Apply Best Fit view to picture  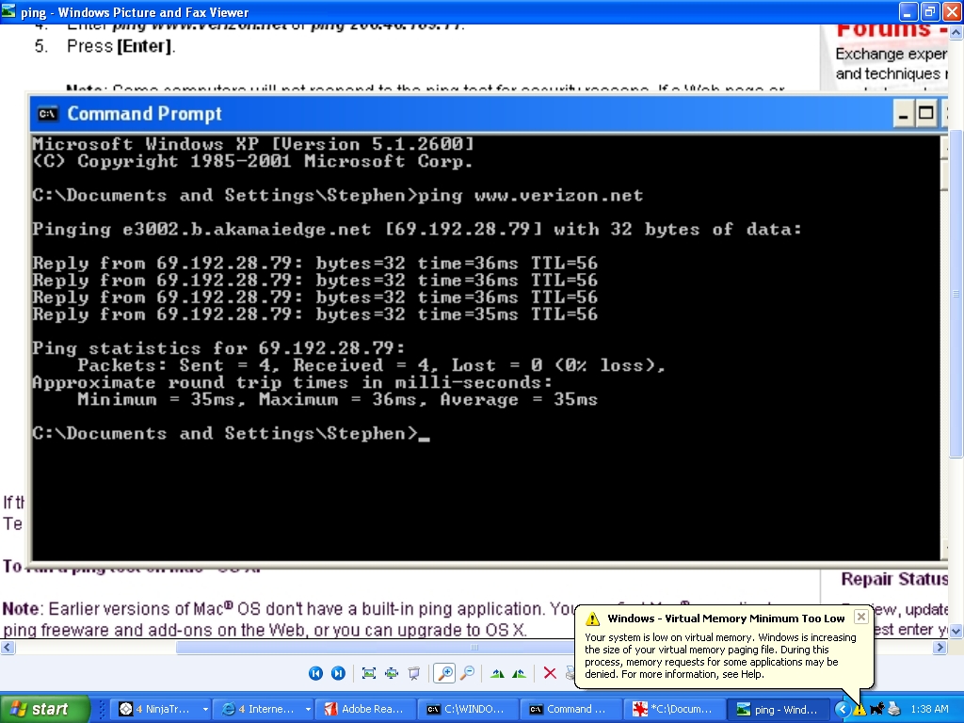pos(369,673)
